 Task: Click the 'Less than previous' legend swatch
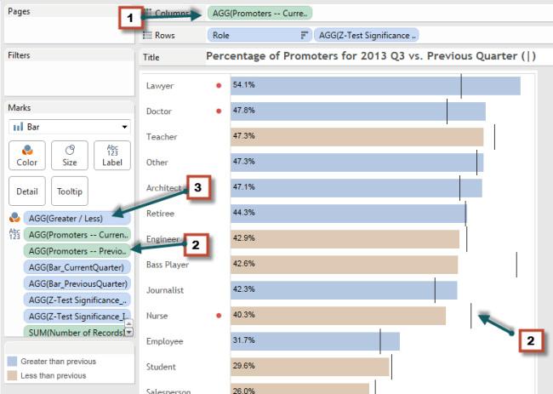[x=12, y=374]
